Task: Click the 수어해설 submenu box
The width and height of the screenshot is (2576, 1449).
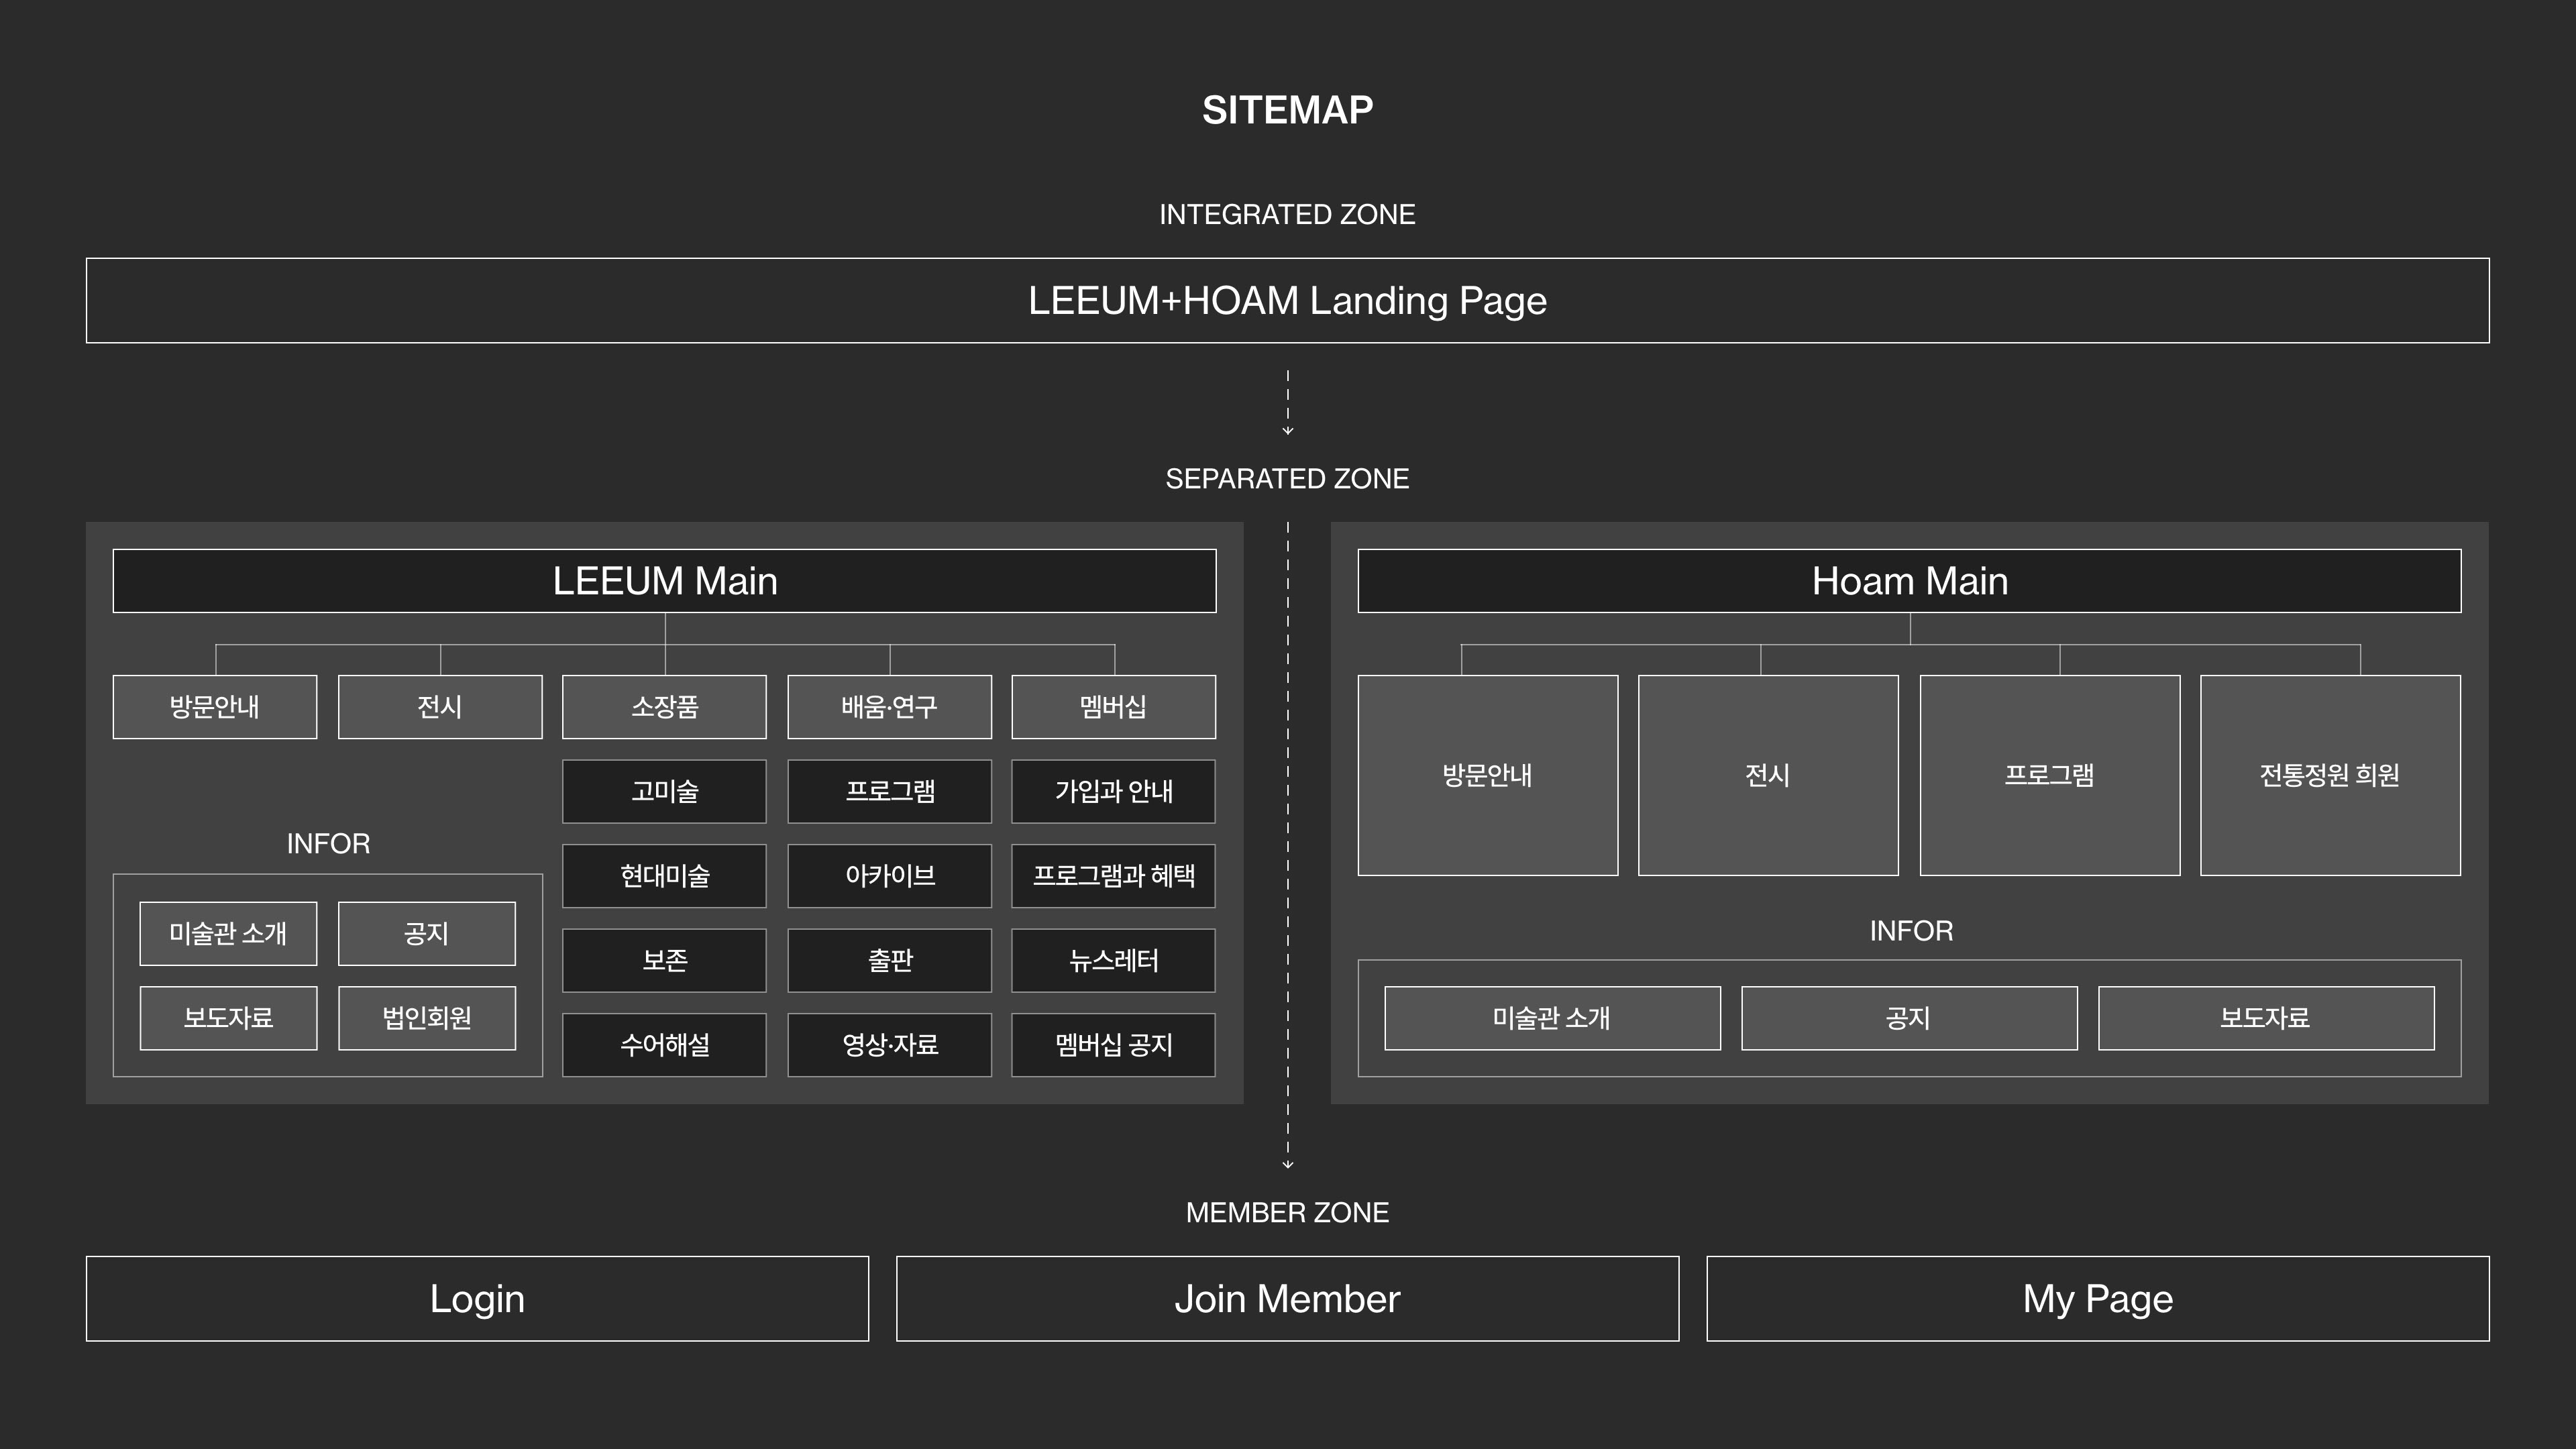Action: (x=664, y=1045)
